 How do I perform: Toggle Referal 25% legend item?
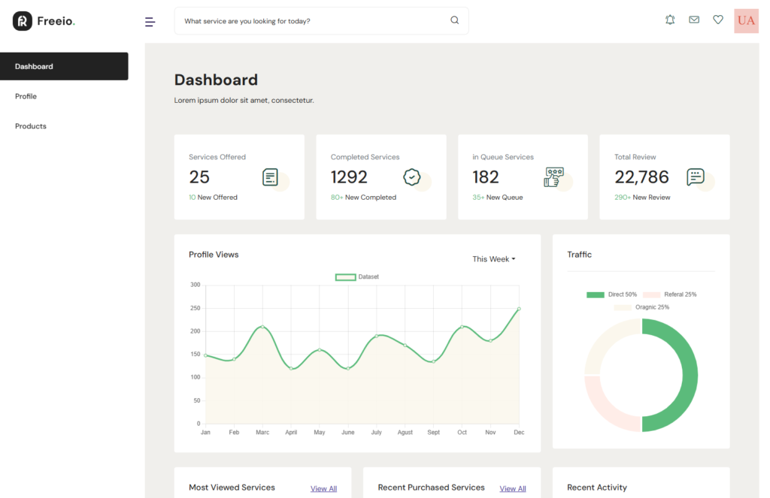(669, 294)
